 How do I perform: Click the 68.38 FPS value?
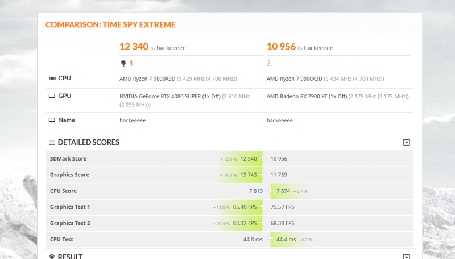(x=282, y=223)
